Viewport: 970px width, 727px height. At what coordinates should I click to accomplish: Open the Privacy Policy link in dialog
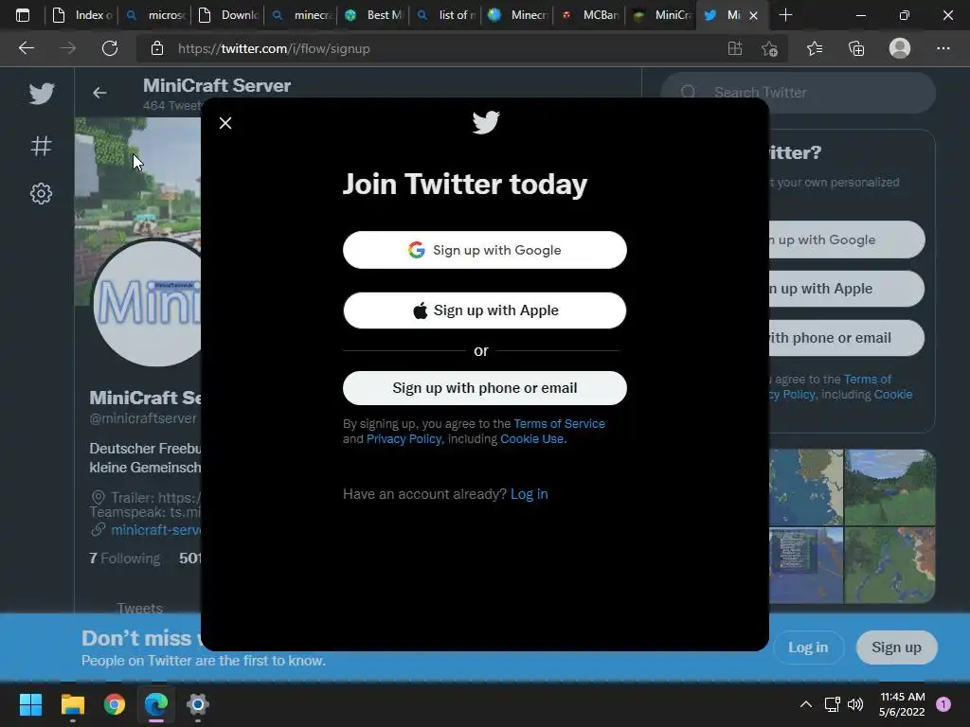tap(404, 439)
